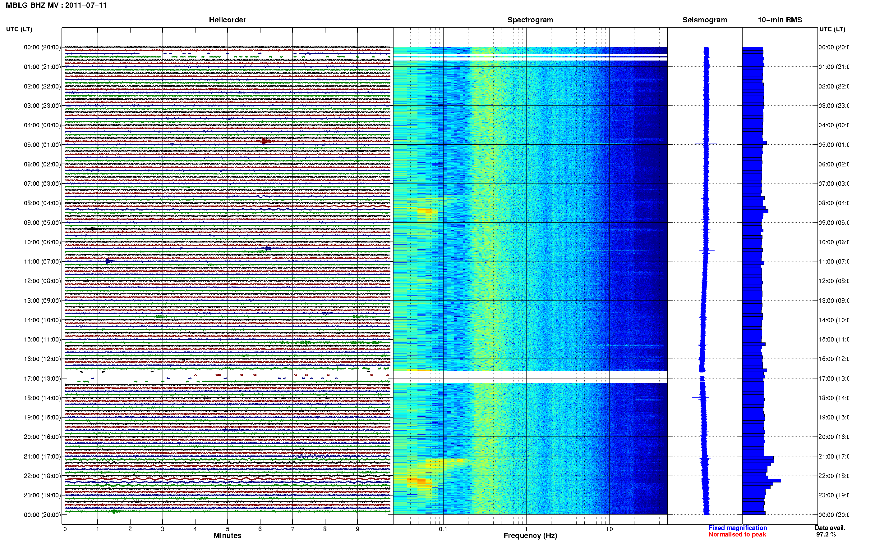Click the Normalised to peak legend text

pyautogui.click(x=737, y=535)
